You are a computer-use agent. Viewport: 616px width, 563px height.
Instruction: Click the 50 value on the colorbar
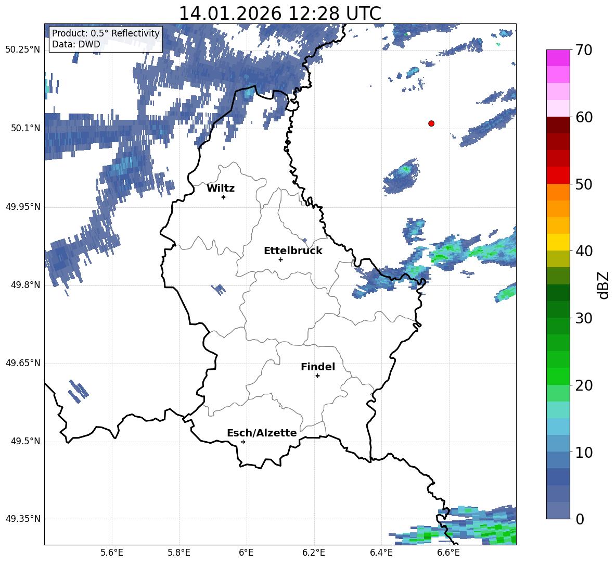[x=584, y=184]
